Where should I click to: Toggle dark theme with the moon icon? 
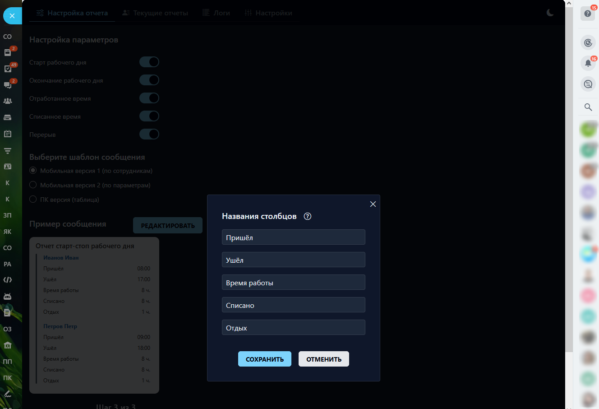[550, 13]
